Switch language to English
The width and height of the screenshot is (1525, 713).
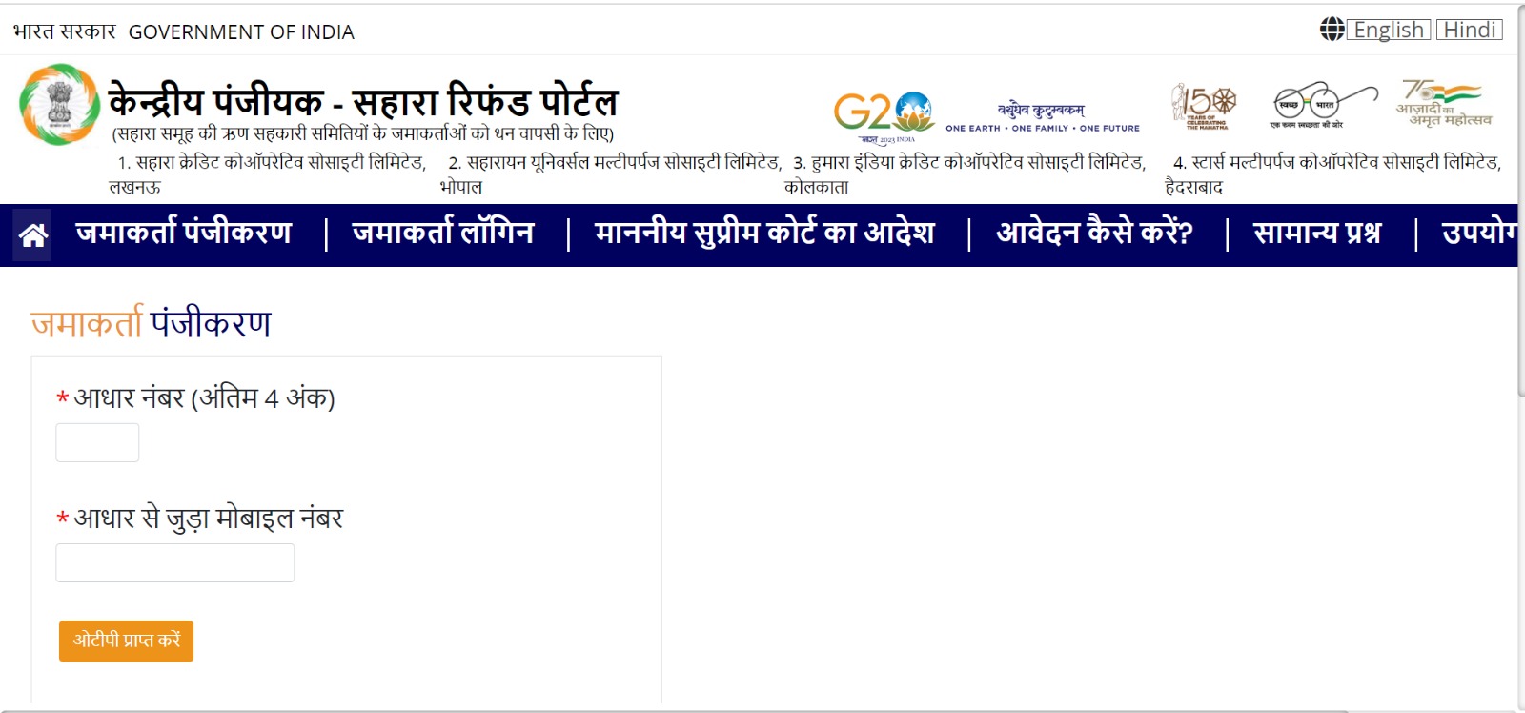click(1389, 30)
